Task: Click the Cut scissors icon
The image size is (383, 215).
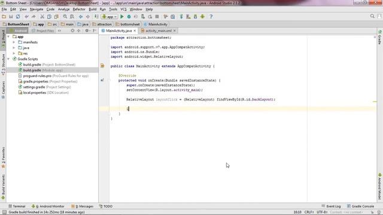Action: tap(42, 17)
